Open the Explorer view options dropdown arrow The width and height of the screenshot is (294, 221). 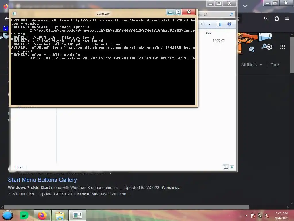[x=209, y=24]
